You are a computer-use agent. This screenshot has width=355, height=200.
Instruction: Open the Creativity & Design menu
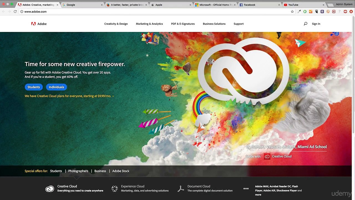pyautogui.click(x=116, y=24)
